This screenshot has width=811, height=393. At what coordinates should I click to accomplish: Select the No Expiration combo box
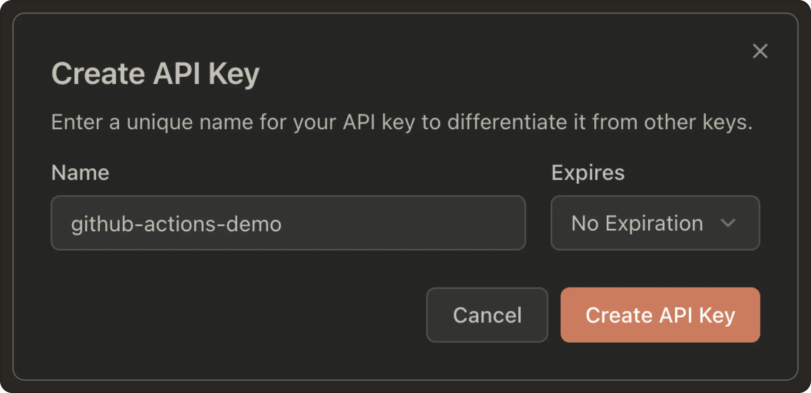tap(655, 223)
